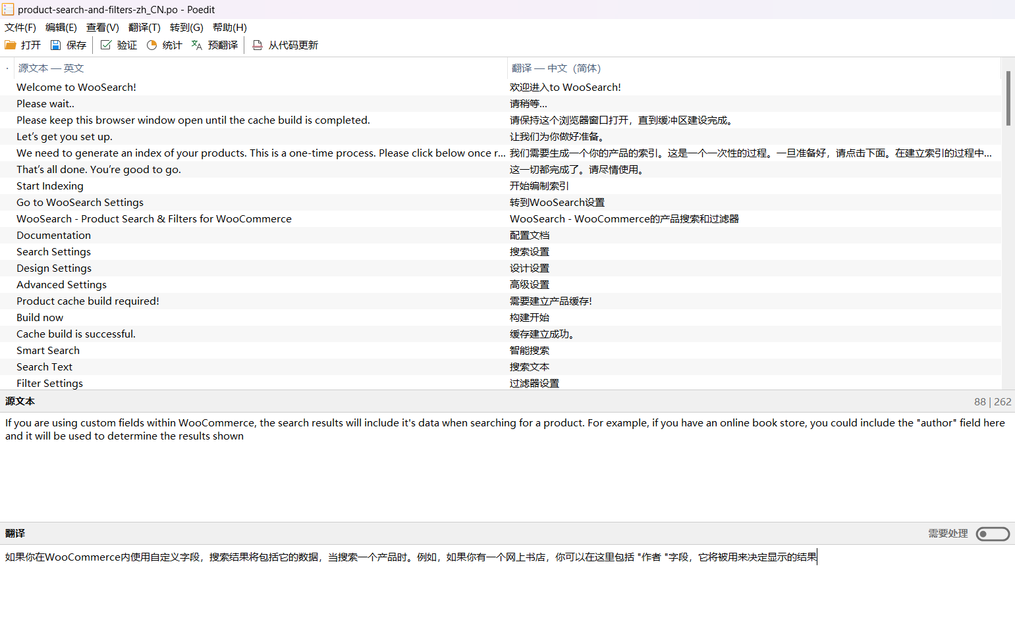Click the translation cell '欢迎进入to WooSearch!'
This screenshot has height=633, width=1015.
(565, 87)
